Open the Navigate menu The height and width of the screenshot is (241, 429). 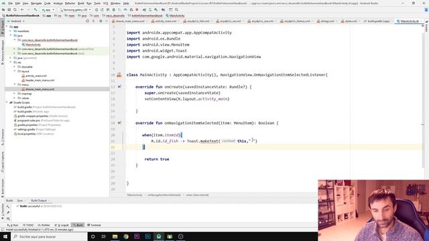tap(36, 3)
